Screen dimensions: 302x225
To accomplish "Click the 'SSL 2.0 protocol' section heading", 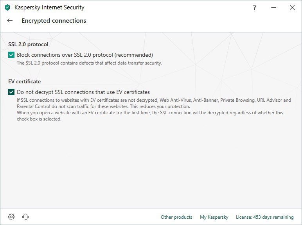I will [28, 45].
